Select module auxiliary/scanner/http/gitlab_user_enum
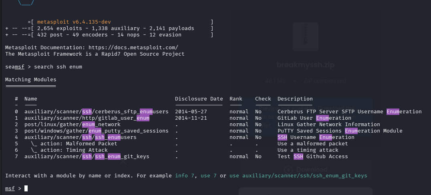431x195 pixels. pyautogui.click(x=87, y=118)
